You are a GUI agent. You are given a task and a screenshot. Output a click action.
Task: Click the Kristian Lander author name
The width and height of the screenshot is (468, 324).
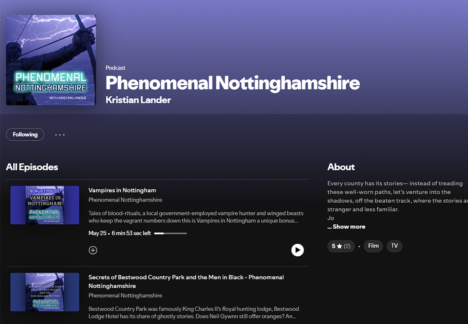pyautogui.click(x=138, y=100)
